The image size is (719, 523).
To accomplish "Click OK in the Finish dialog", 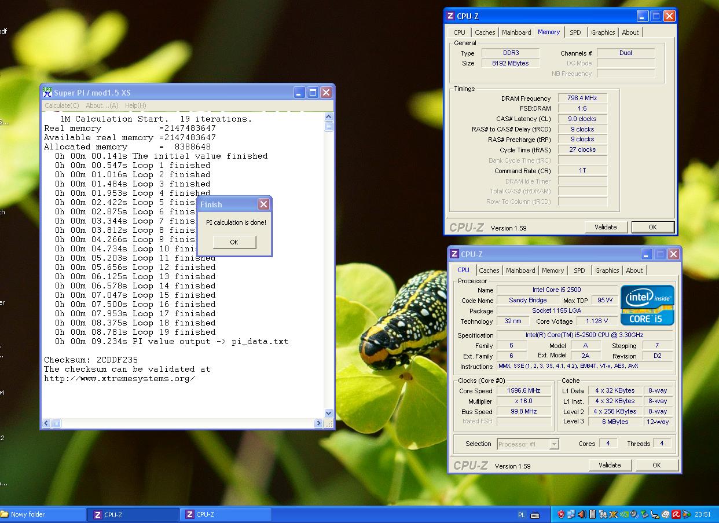I will click(x=234, y=242).
